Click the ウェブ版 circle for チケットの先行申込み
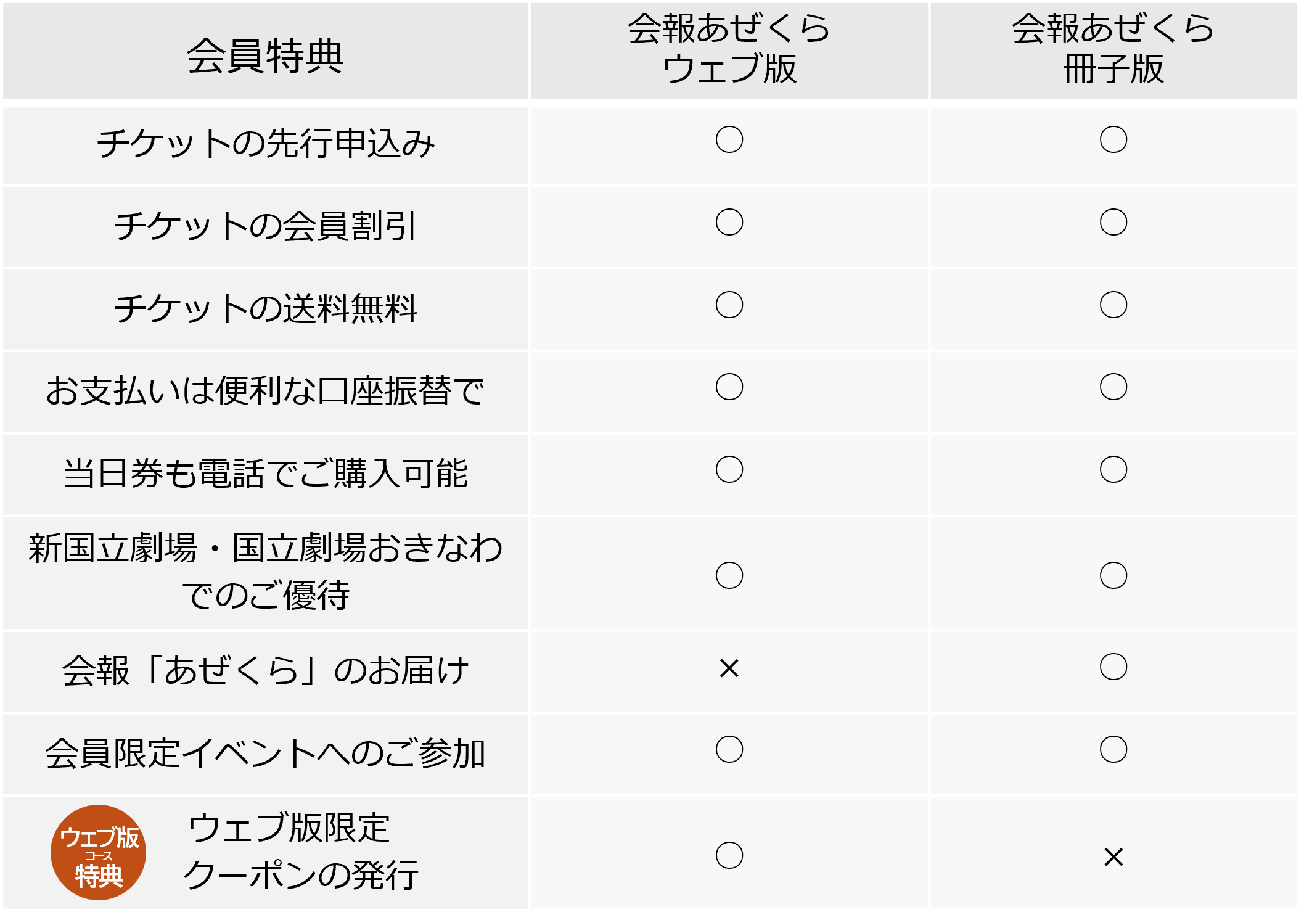Screen dimensions: 1304x920 coord(729,139)
